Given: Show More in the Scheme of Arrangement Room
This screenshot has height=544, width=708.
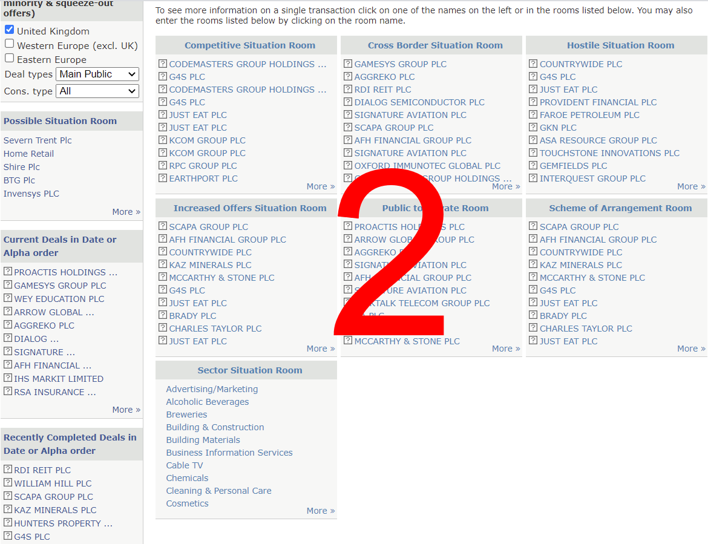Looking at the screenshot, I should [691, 349].
